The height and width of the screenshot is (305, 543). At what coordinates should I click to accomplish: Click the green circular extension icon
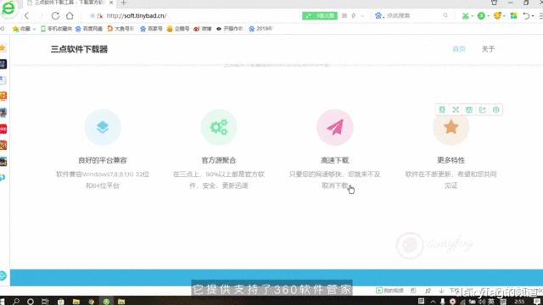coord(481,15)
